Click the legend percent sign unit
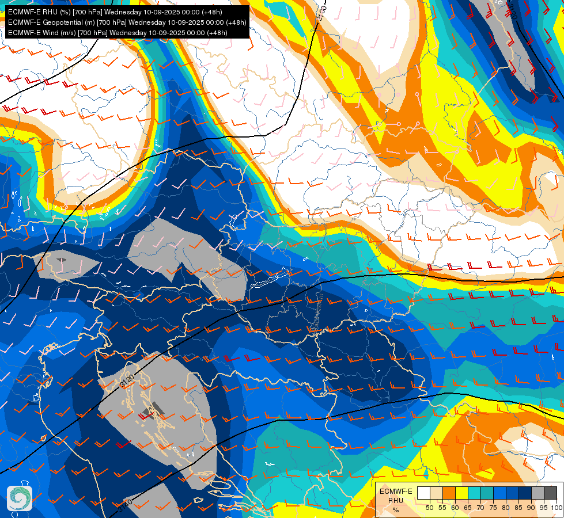This screenshot has height=518, width=564. [396, 510]
